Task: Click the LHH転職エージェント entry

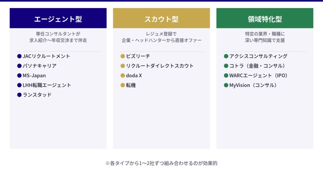Action: point(47,85)
